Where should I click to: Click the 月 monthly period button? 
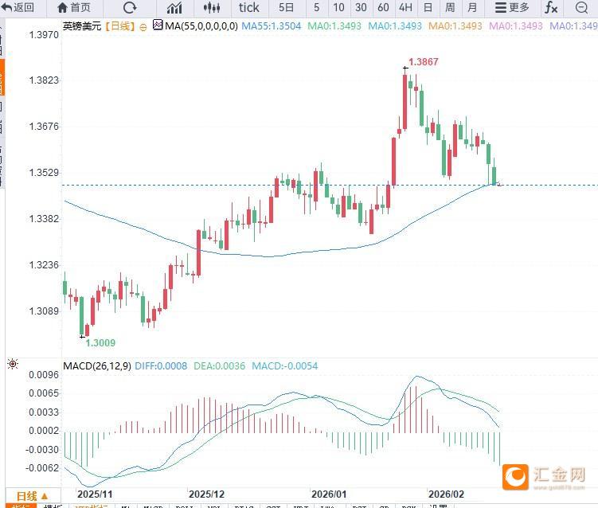click(x=473, y=8)
